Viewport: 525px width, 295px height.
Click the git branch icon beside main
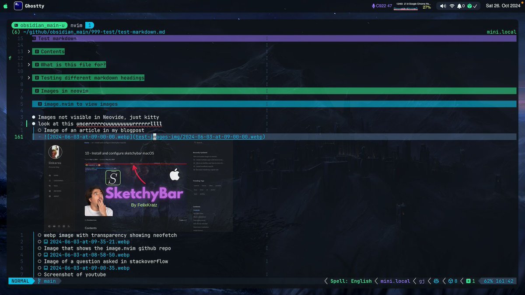[x=39, y=281]
